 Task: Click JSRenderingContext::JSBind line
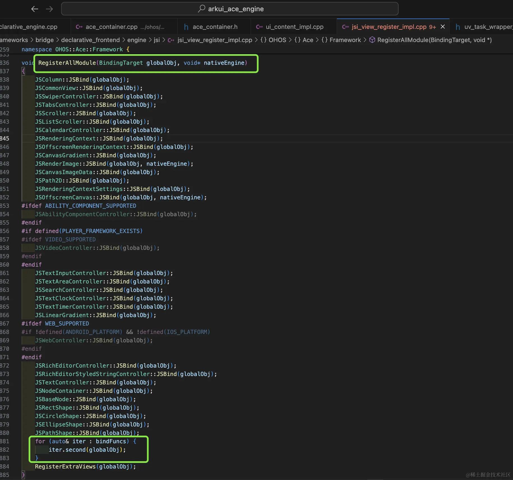[99, 139]
